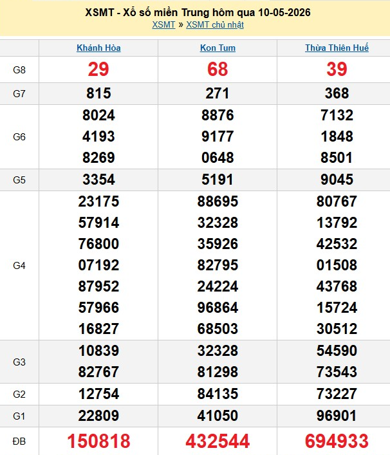Click G1 number 41050
This screenshot has height=455, width=390.
(x=218, y=416)
